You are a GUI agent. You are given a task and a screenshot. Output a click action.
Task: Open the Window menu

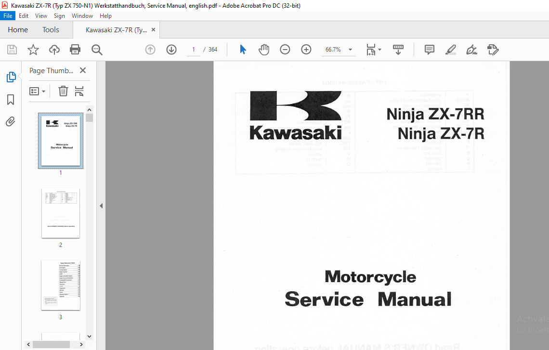[x=82, y=16]
